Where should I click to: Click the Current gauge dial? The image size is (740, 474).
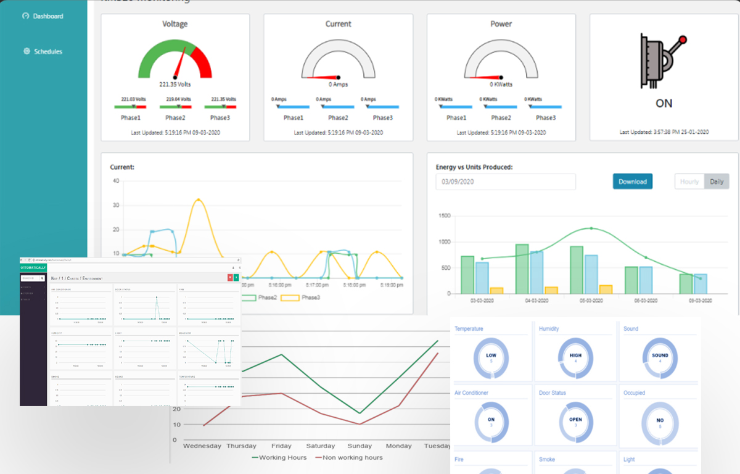338,60
